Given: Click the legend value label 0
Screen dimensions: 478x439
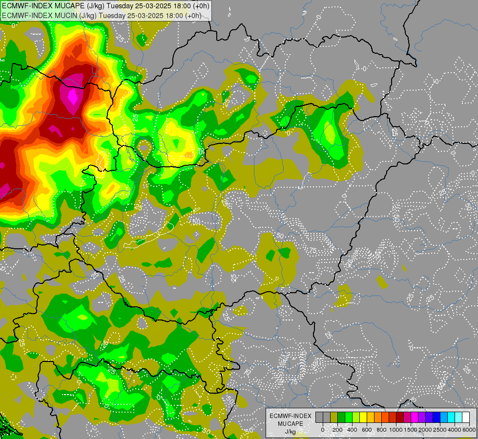Looking at the screenshot, I should [x=323, y=430].
